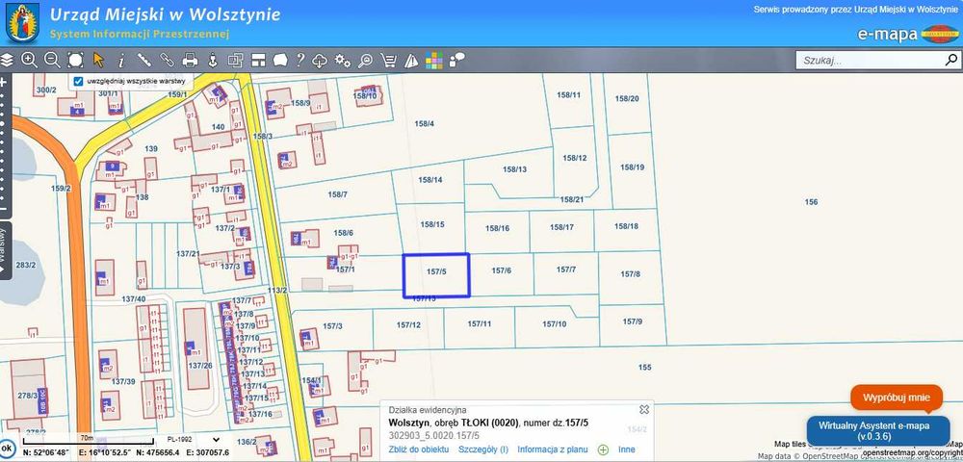
Task: Open the person with speech bubble tool
Action: pyautogui.click(x=456, y=60)
